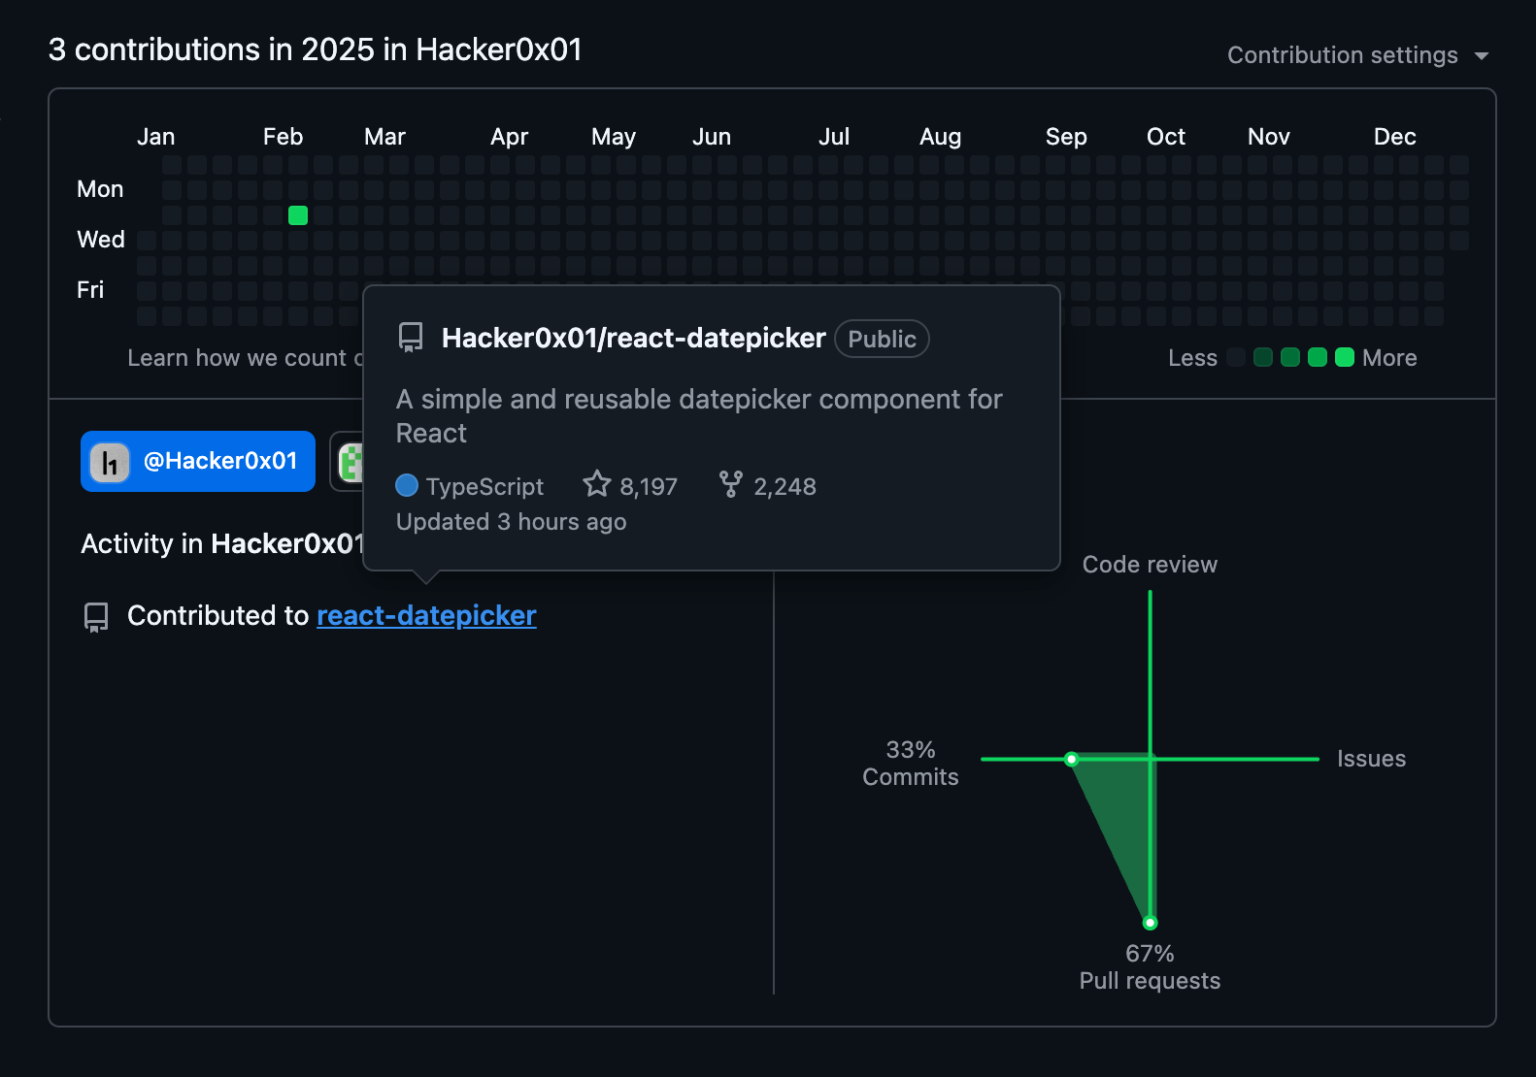Click the Updated 3 hours ago text
This screenshot has width=1536, height=1077.
click(x=512, y=522)
